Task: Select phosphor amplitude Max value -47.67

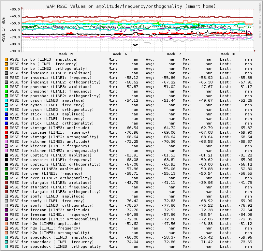Action: click(206, 87)
